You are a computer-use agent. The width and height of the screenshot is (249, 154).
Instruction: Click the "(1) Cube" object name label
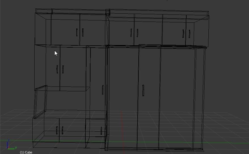click(26, 152)
